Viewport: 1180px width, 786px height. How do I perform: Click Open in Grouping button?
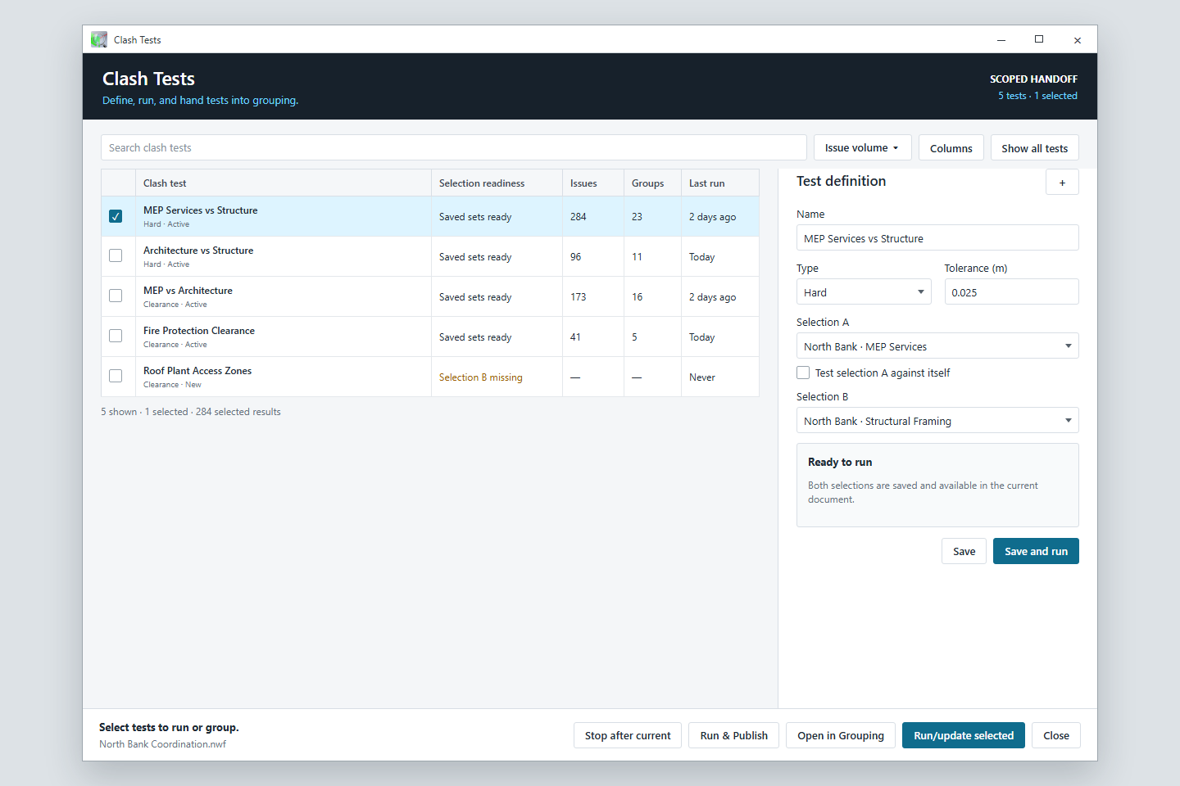pos(841,735)
